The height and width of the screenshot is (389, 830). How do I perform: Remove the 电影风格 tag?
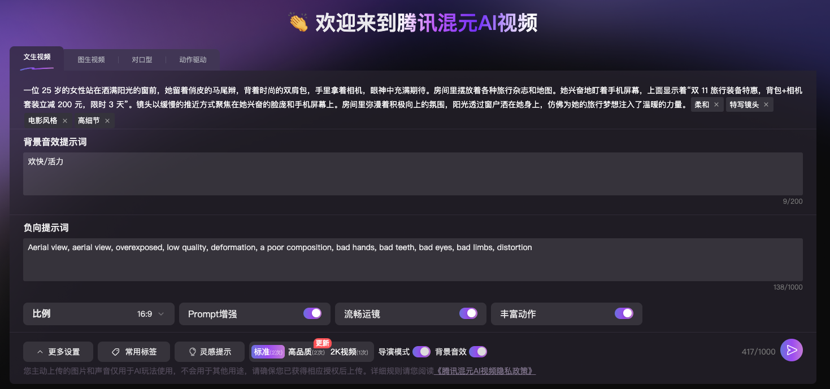tap(65, 121)
